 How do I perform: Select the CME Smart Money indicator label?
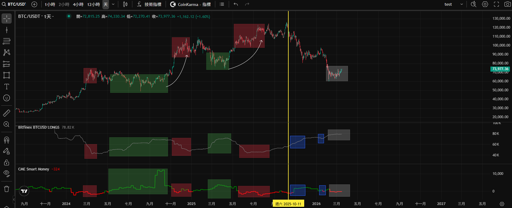tap(33, 169)
